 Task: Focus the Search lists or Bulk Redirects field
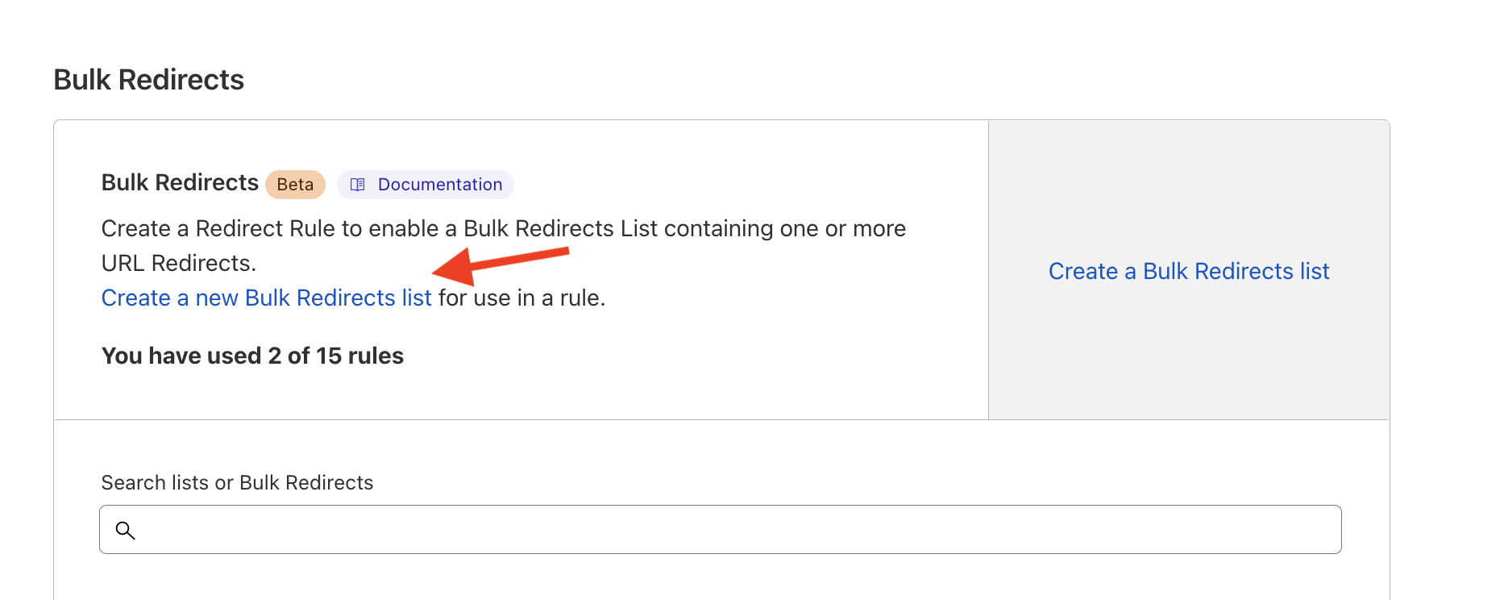tap(719, 530)
